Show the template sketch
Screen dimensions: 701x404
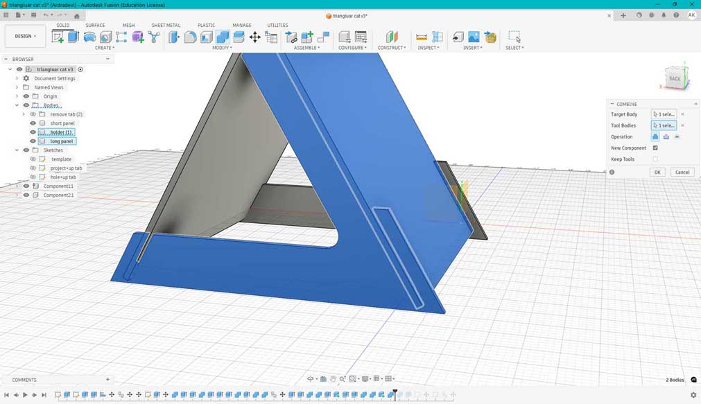(x=33, y=159)
